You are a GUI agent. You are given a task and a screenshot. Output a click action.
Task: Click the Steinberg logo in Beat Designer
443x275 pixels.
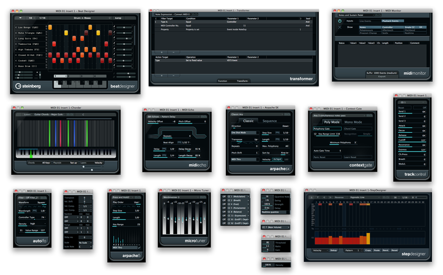coord(30,86)
